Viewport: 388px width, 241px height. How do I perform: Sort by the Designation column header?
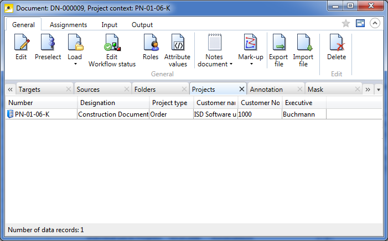pos(113,103)
